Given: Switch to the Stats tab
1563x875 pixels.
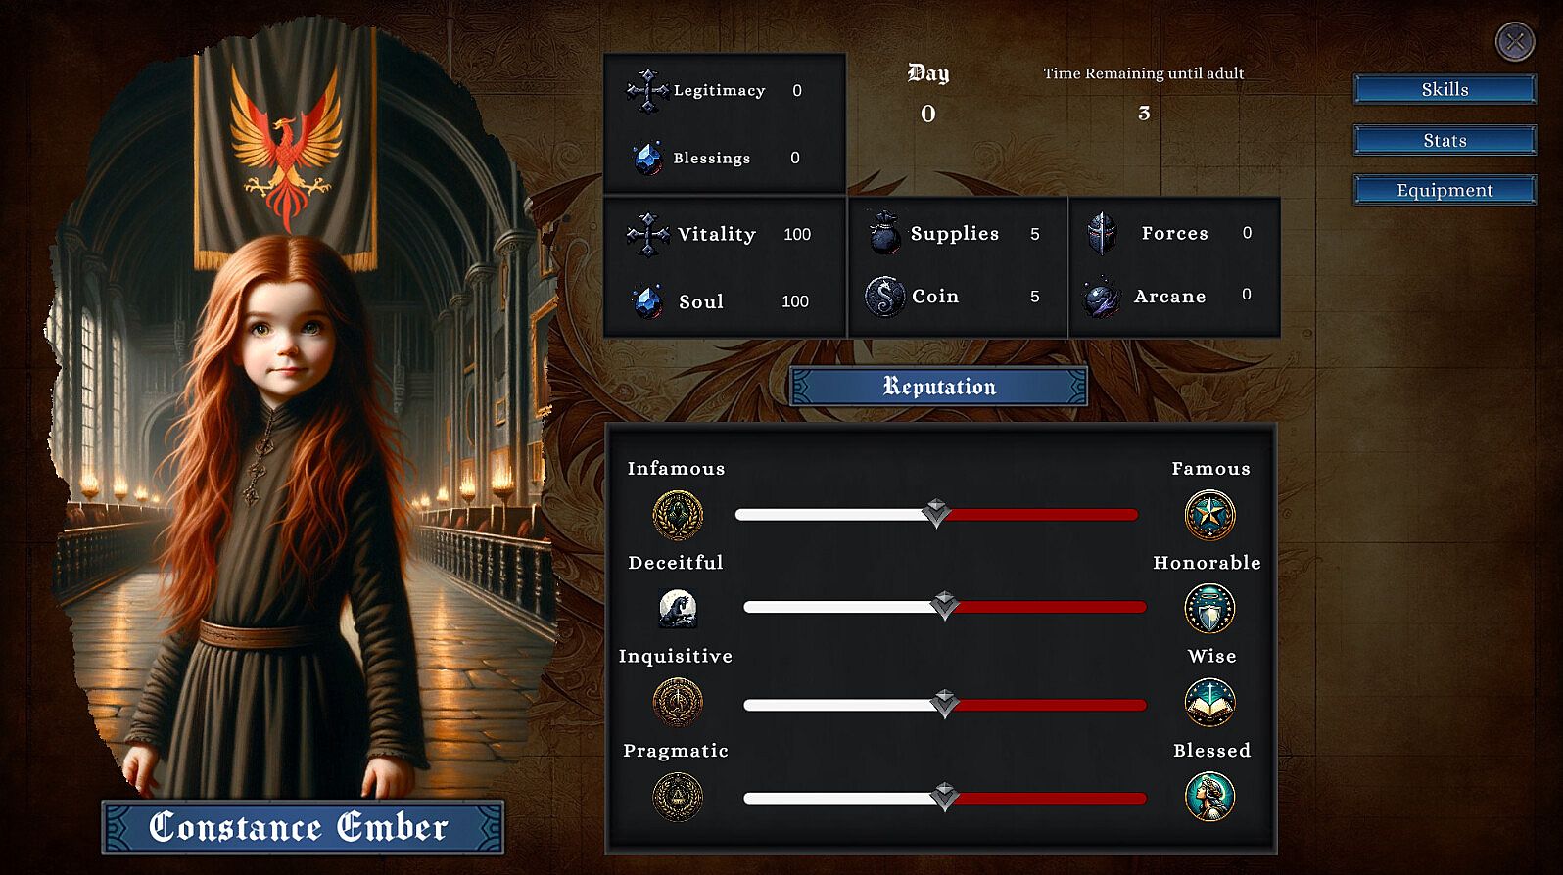Looking at the screenshot, I should click(x=1445, y=140).
